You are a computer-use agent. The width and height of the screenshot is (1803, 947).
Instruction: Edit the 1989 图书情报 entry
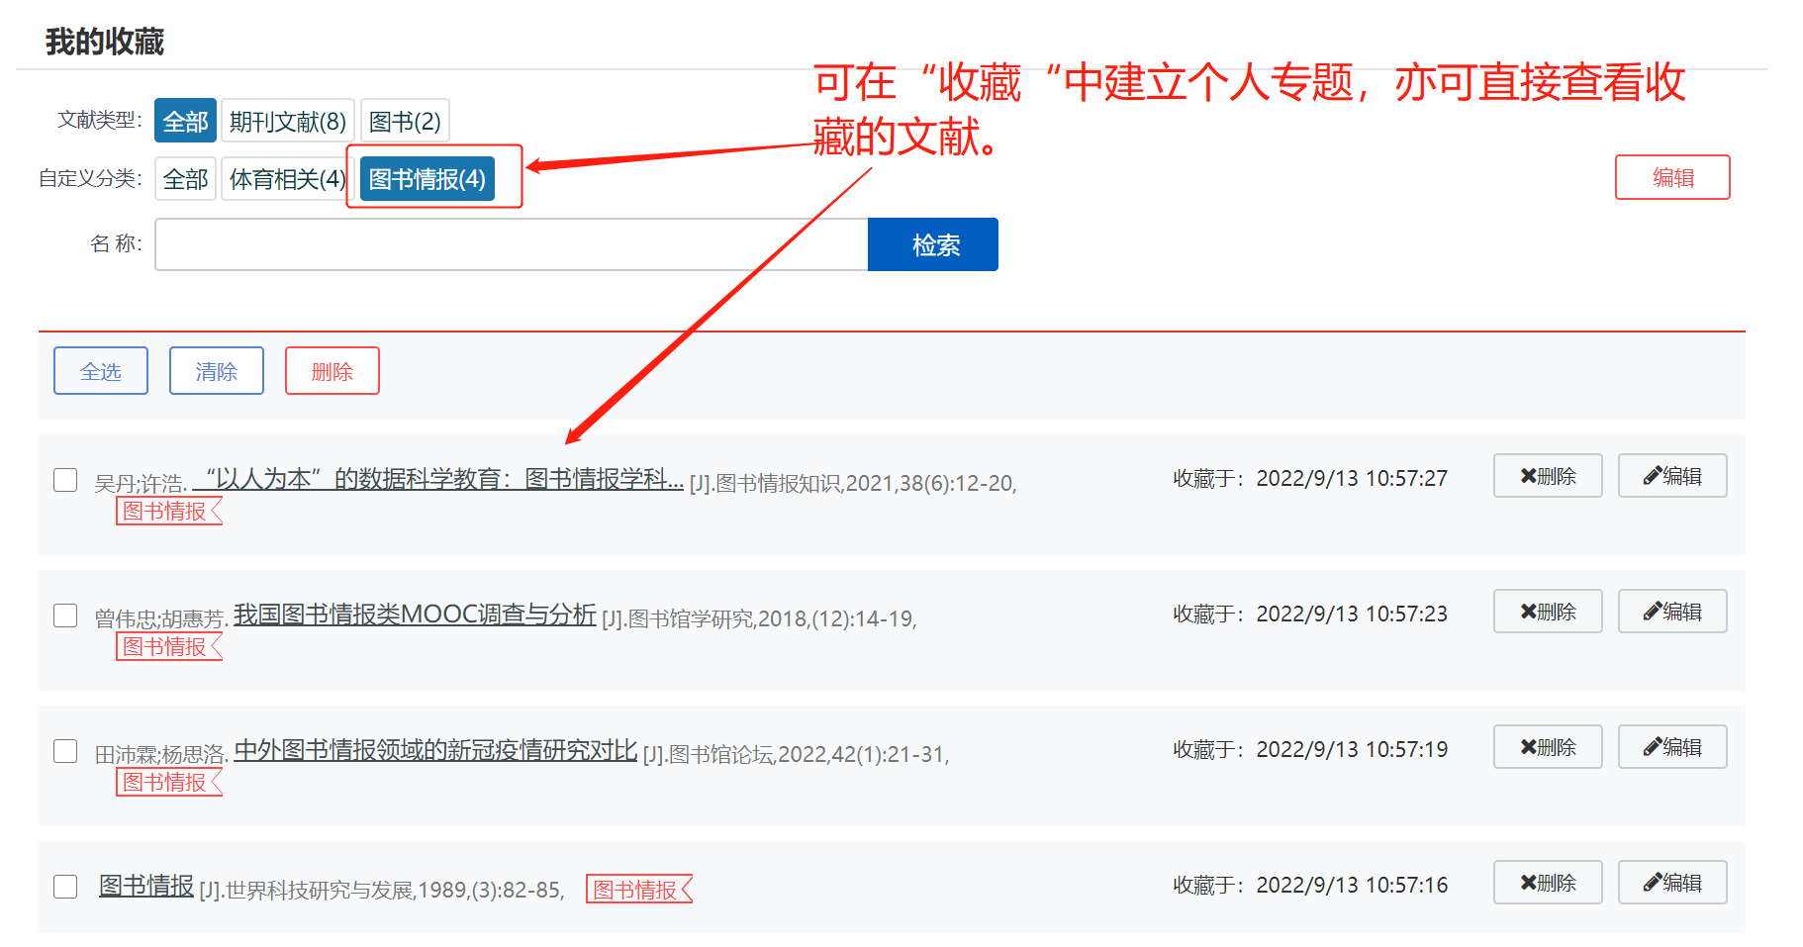1671,883
